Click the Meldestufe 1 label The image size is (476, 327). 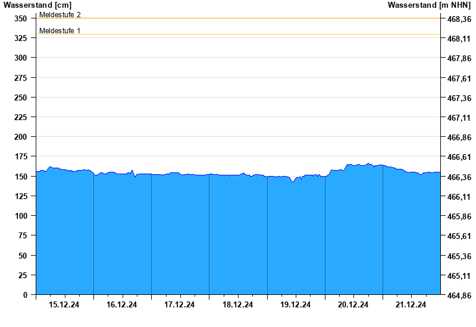60,30
